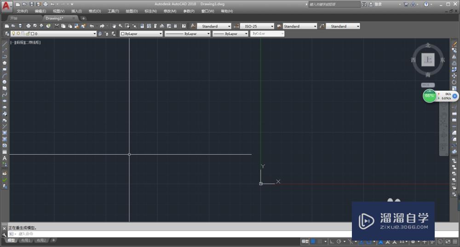Open the ByLayer color dropdown
This screenshot has height=247, width=460.
tap(141, 34)
